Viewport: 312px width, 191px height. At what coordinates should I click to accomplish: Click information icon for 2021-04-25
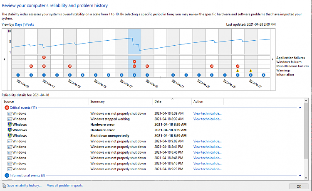click(x=225, y=75)
